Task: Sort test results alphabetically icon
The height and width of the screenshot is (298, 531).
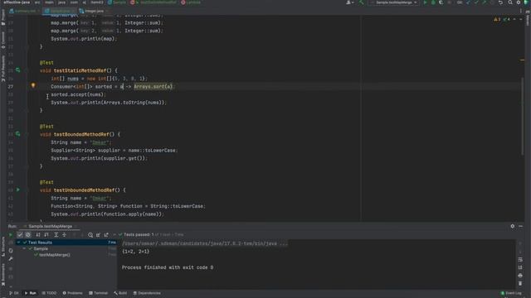Action: [38, 234]
